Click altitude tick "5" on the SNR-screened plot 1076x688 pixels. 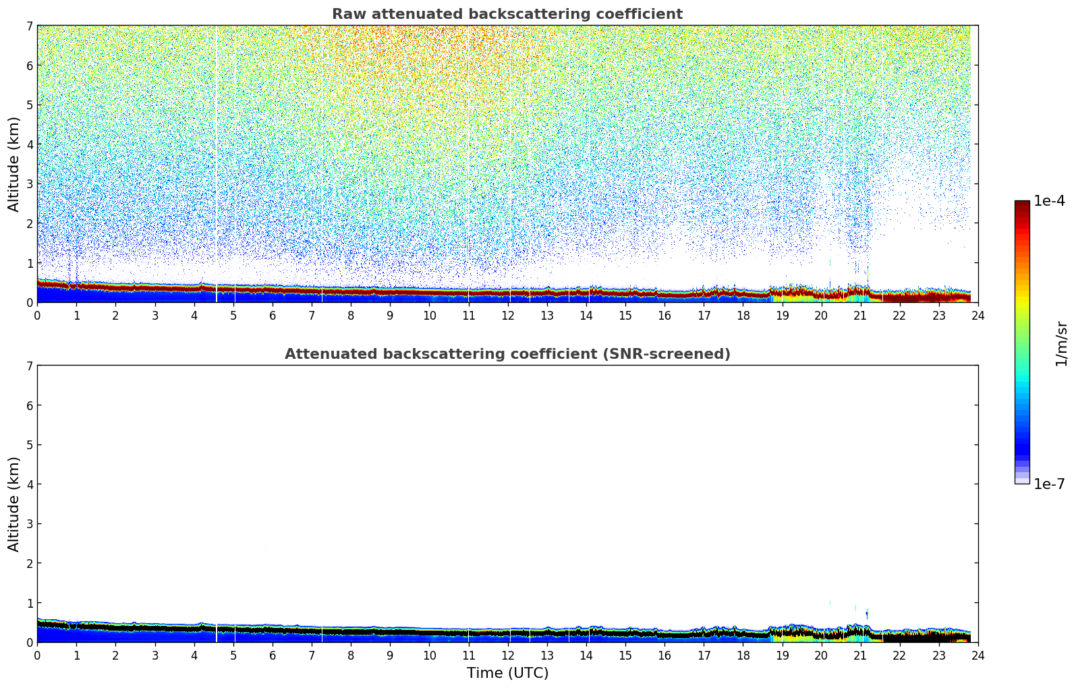pyautogui.click(x=29, y=445)
